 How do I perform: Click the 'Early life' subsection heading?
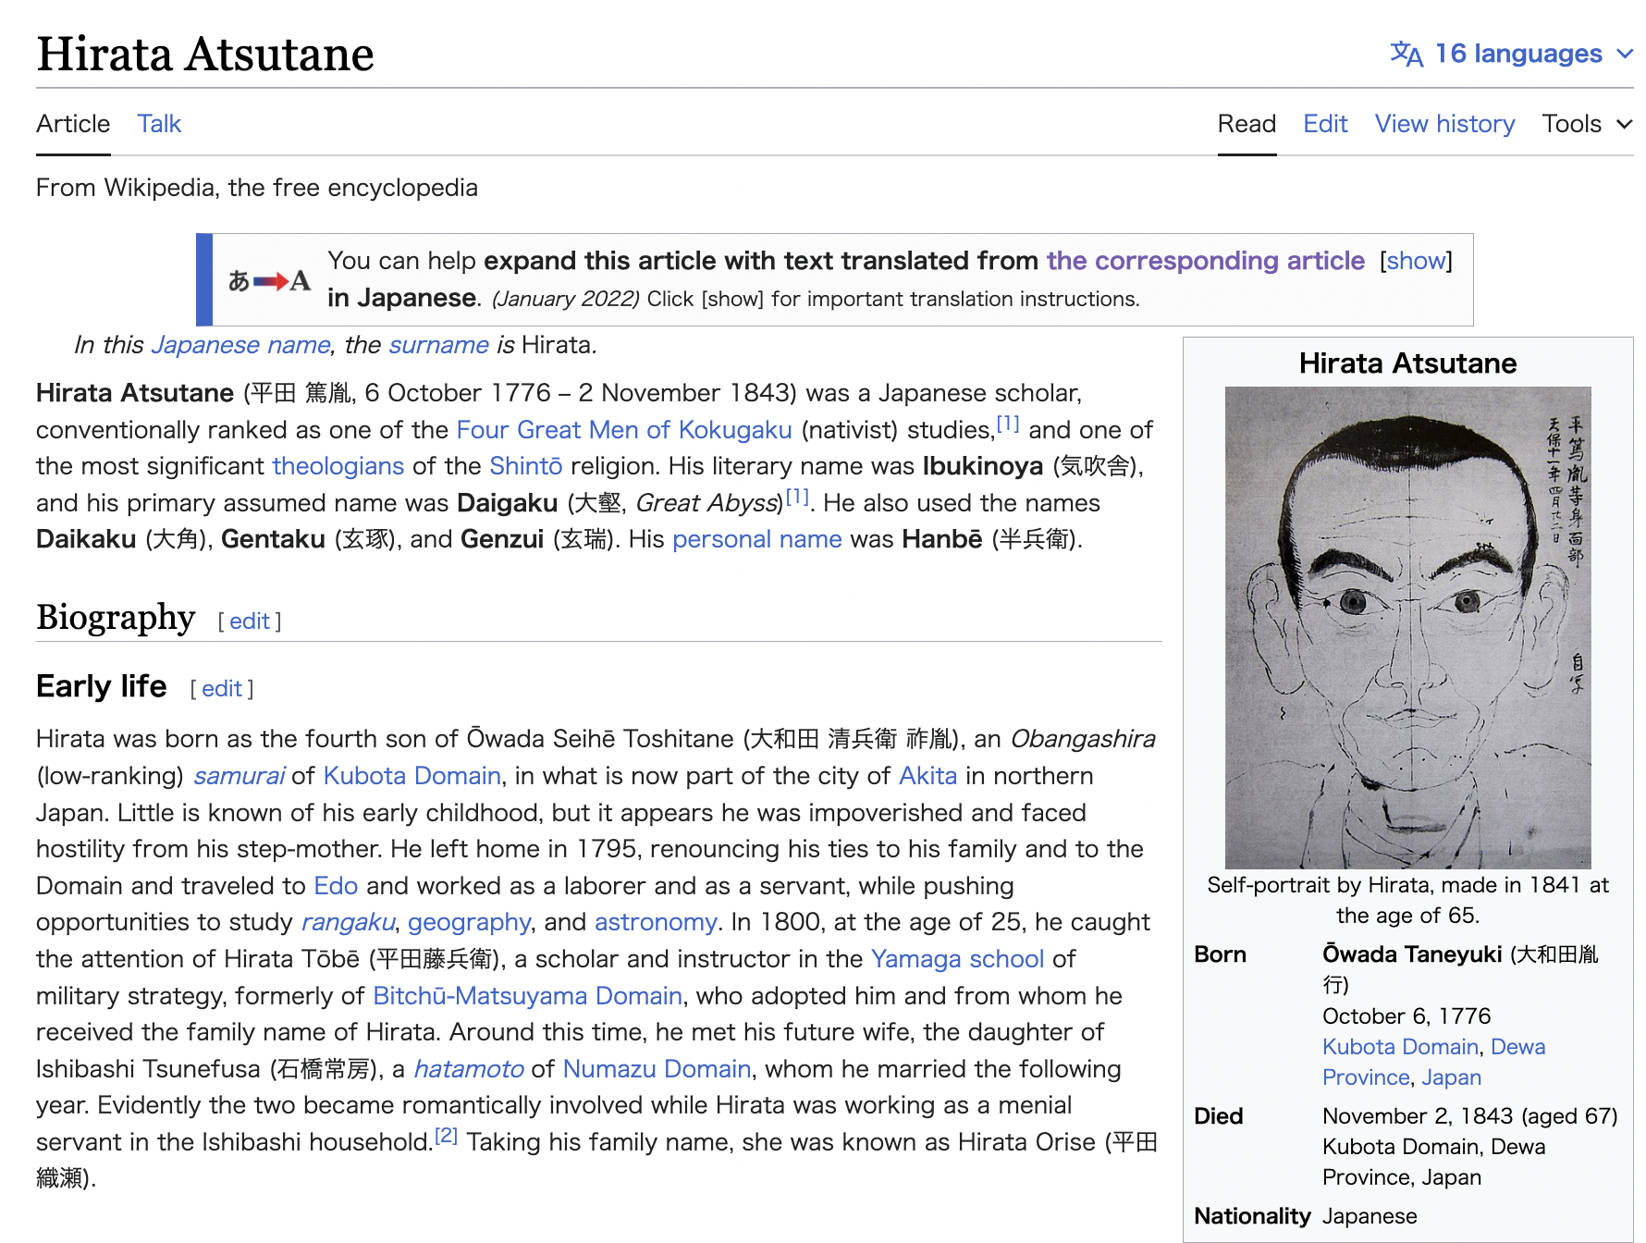coord(102,686)
